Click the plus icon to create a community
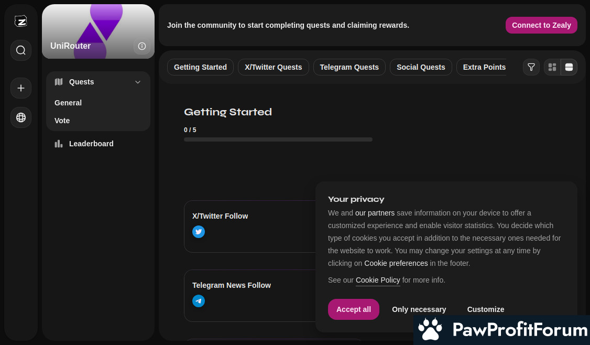 (x=20, y=88)
